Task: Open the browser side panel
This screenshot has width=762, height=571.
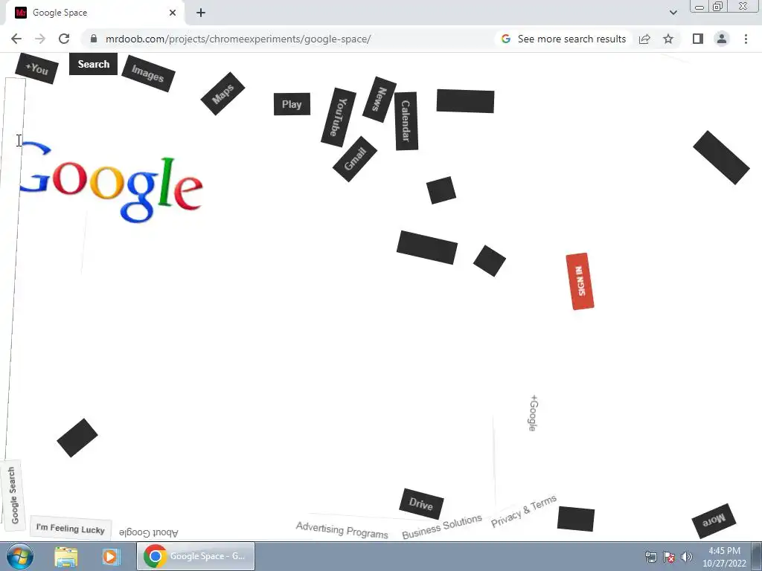Action: pos(698,39)
